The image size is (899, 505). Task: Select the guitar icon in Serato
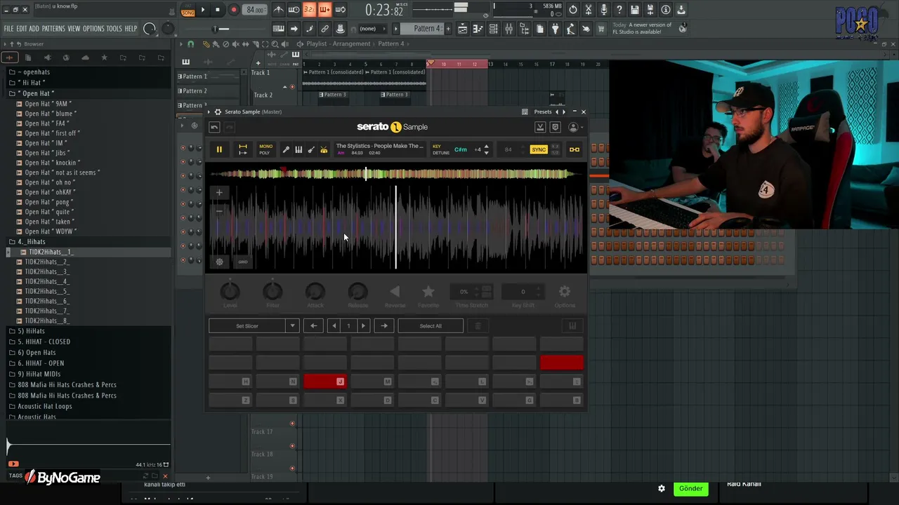point(311,149)
